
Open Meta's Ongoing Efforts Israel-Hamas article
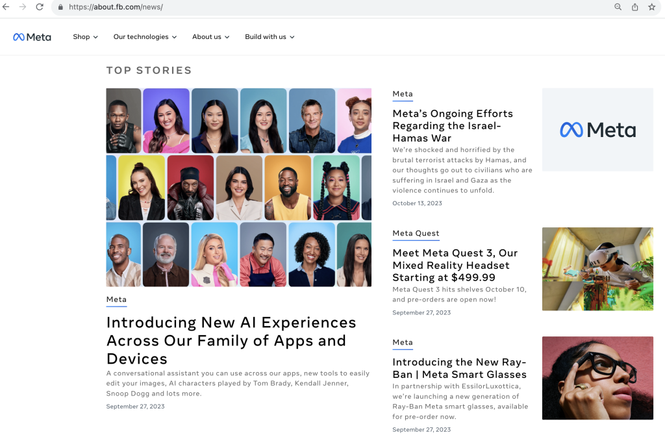453,125
